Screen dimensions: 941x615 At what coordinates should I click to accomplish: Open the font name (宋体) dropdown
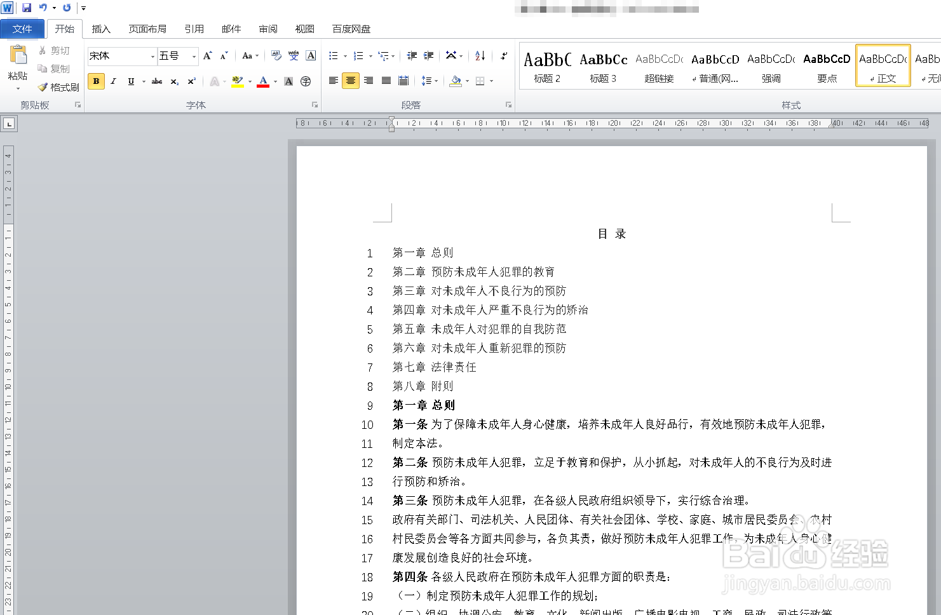pyautogui.click(x=152, y=56)
